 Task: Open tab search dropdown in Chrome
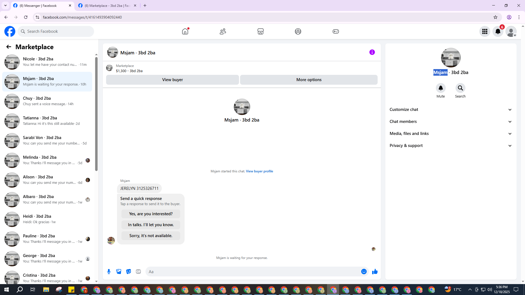tap(5, 5)
